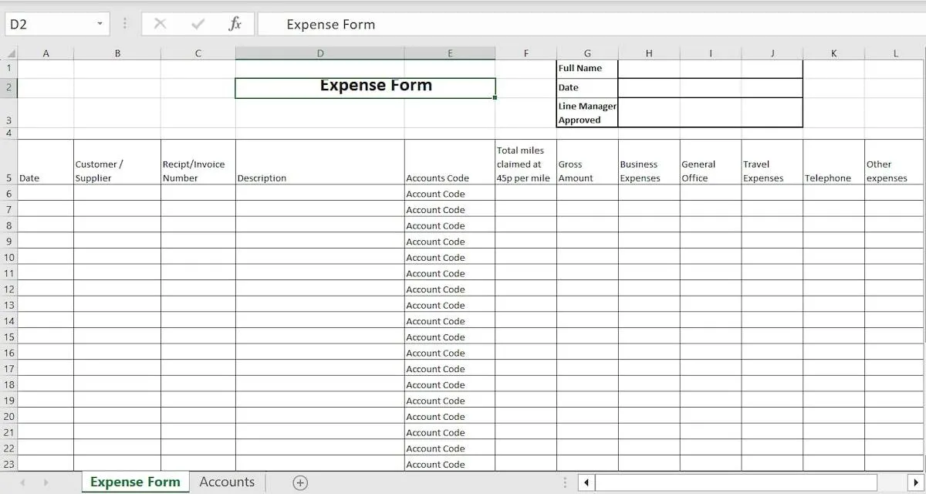
Task: Click the 'Line Manager Approved' cell
Action: (x=587, y=113)
